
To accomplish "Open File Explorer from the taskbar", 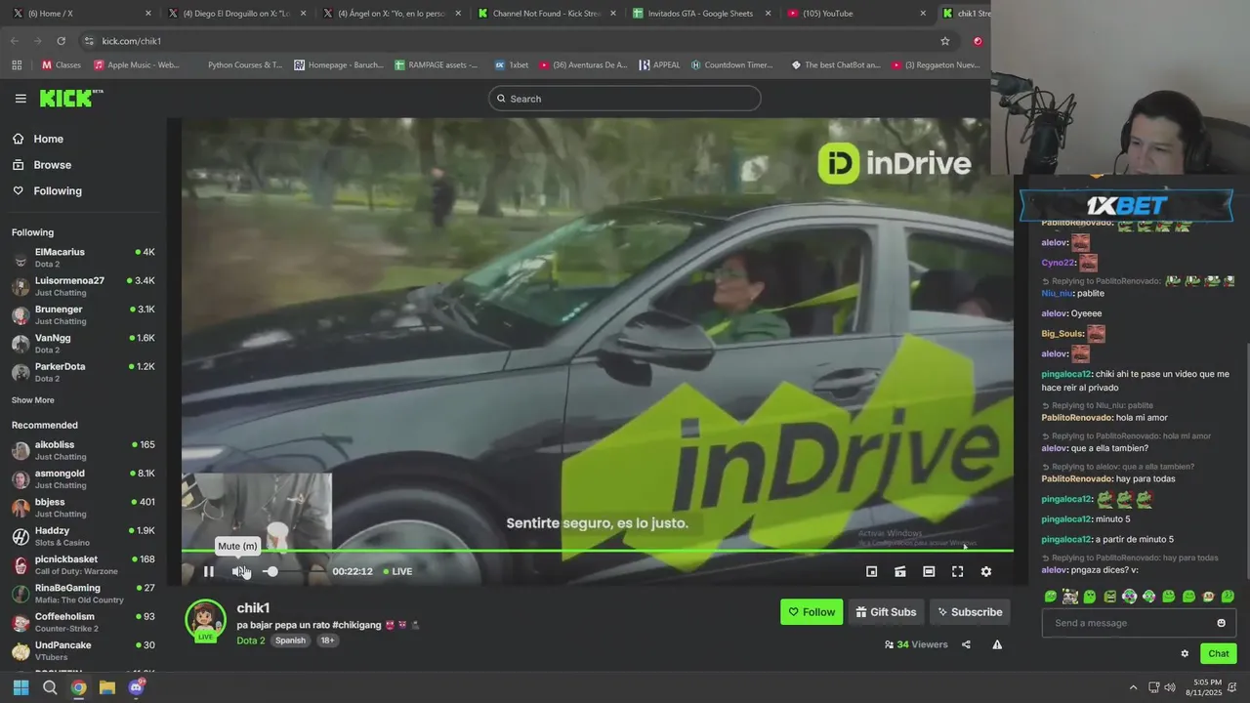I will [107, 687].
